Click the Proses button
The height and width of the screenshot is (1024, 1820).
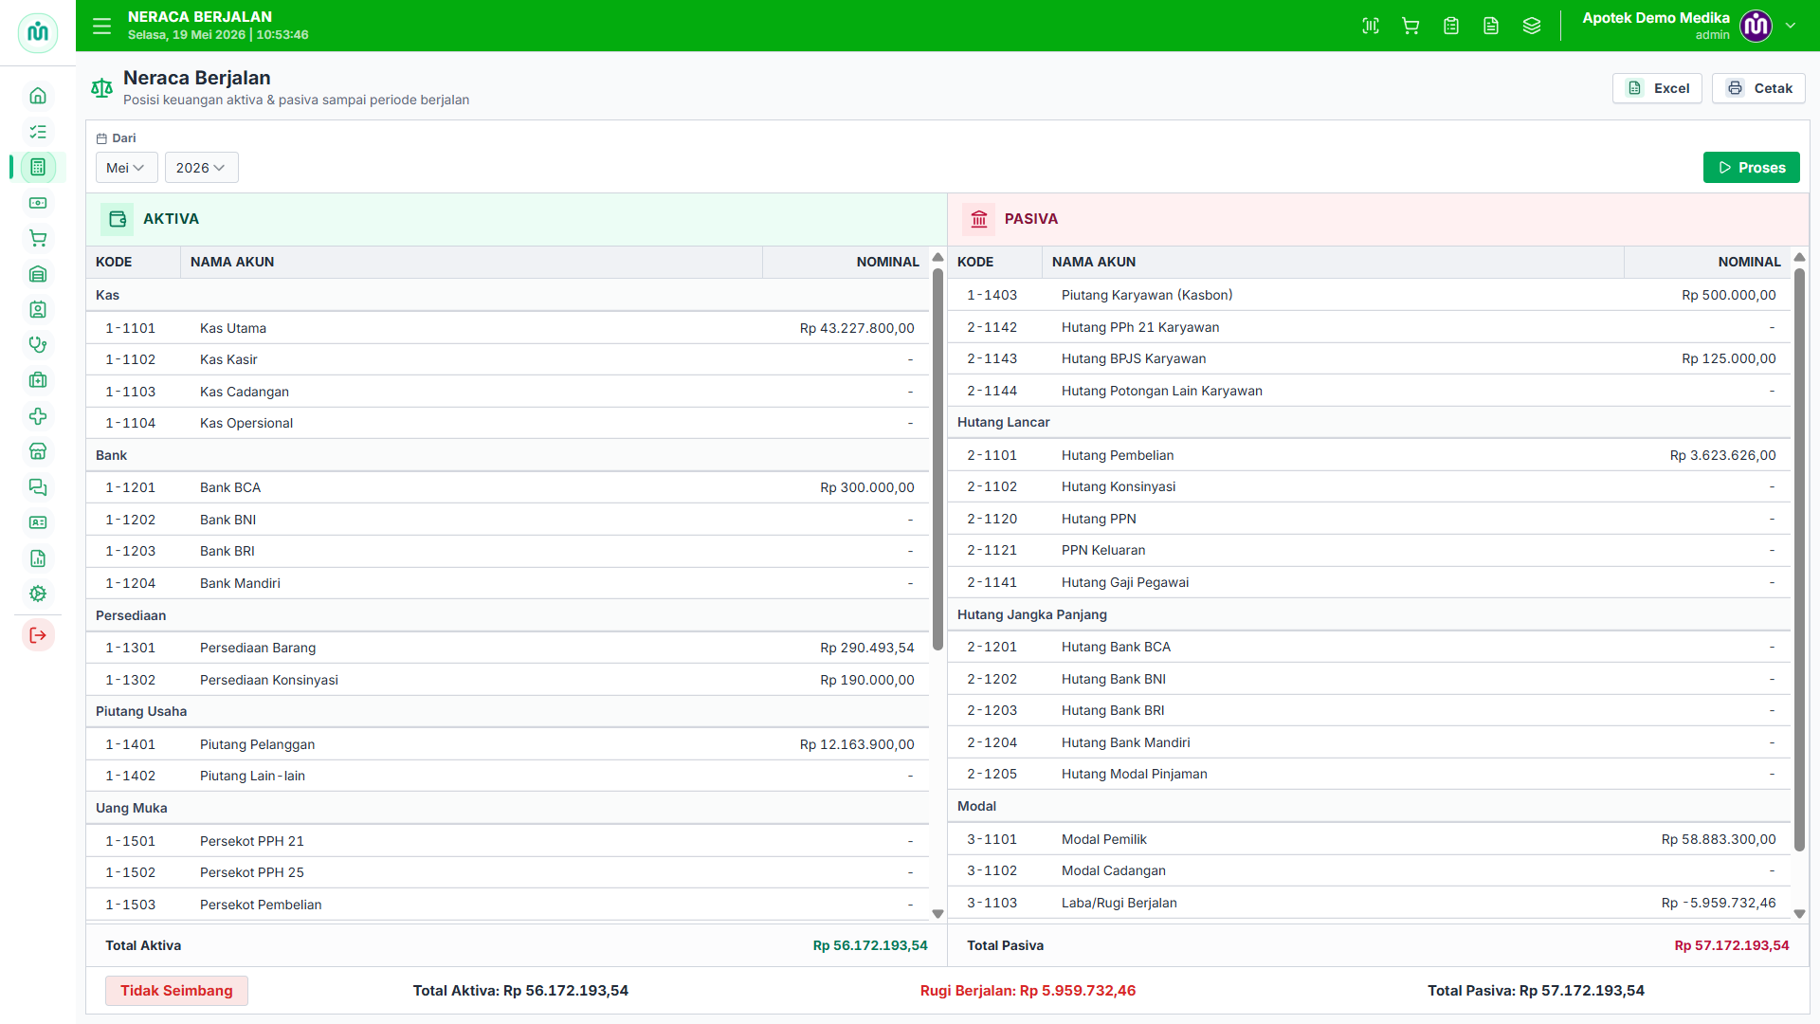[x=1751, y=168]
